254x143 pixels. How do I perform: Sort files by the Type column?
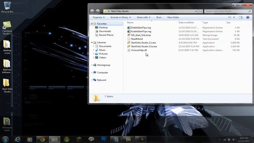click(x=205, y=23)
